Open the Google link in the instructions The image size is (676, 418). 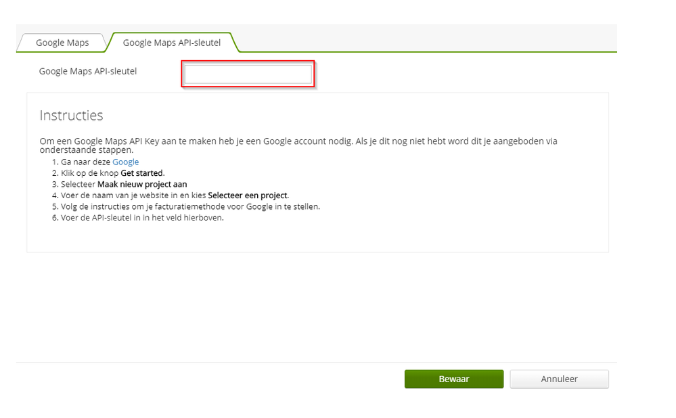point(126,162)
